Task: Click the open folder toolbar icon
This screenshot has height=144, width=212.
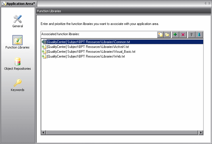Action: [168, 35]
